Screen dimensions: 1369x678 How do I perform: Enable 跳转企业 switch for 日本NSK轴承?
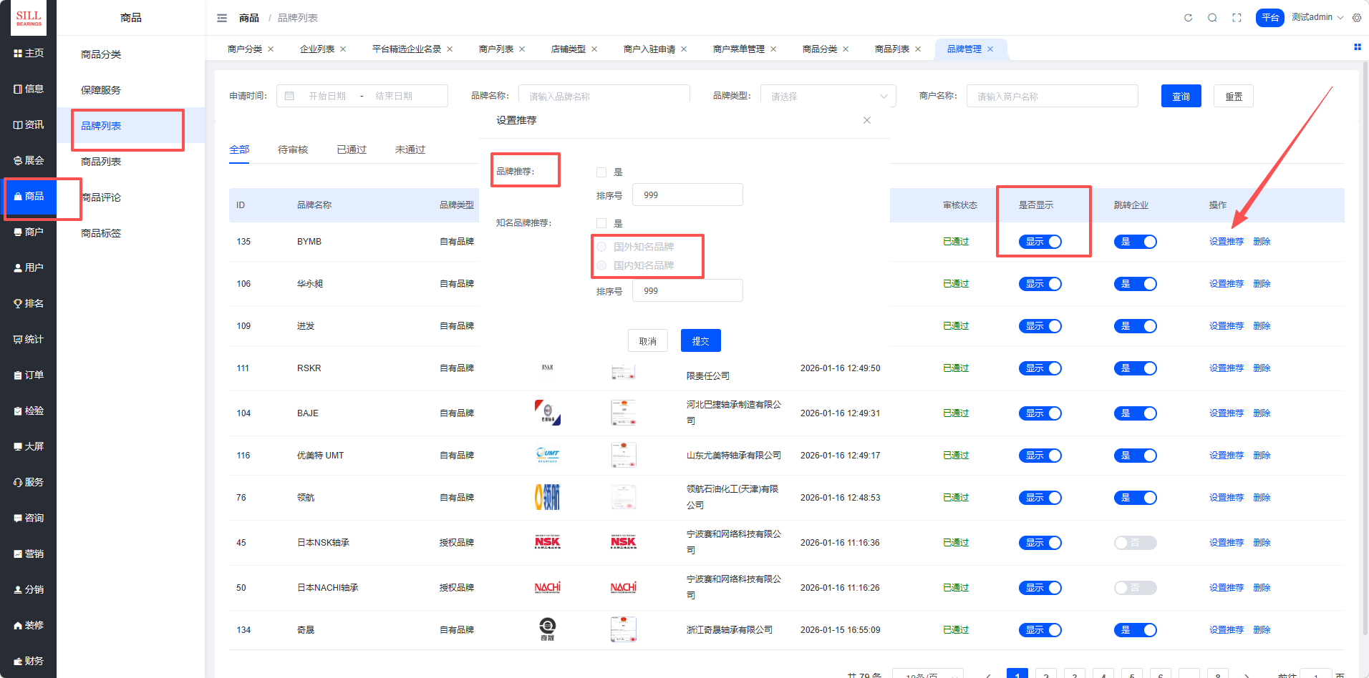pyautogui.click(x=1135, y=543)
